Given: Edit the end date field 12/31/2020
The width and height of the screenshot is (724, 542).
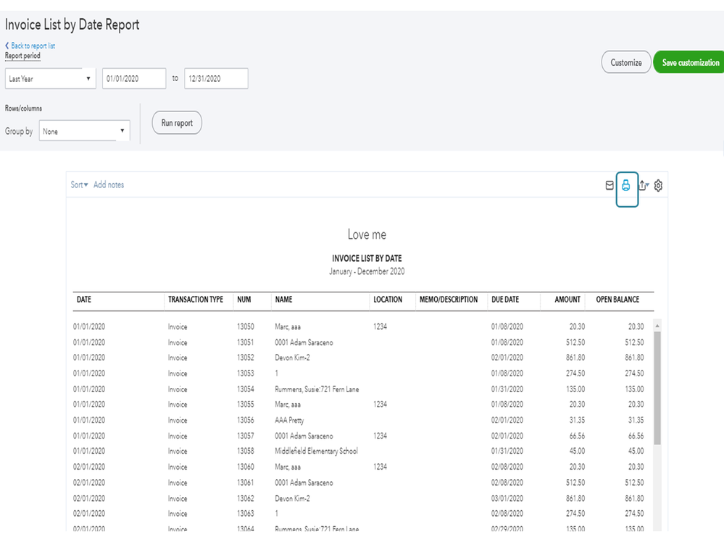Looking at the screenshot, I should (217, 77).
